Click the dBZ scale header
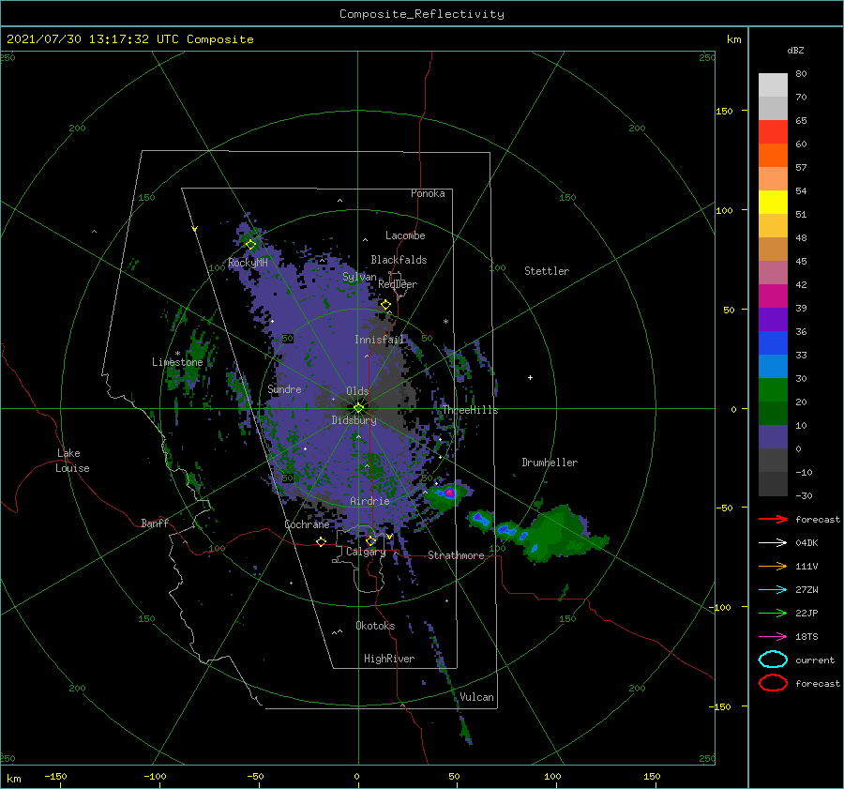Viewport: 844px width, 789px height. click(795, 50)
